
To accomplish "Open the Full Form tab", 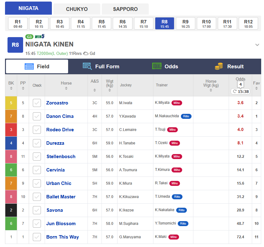I will point(101,66).
